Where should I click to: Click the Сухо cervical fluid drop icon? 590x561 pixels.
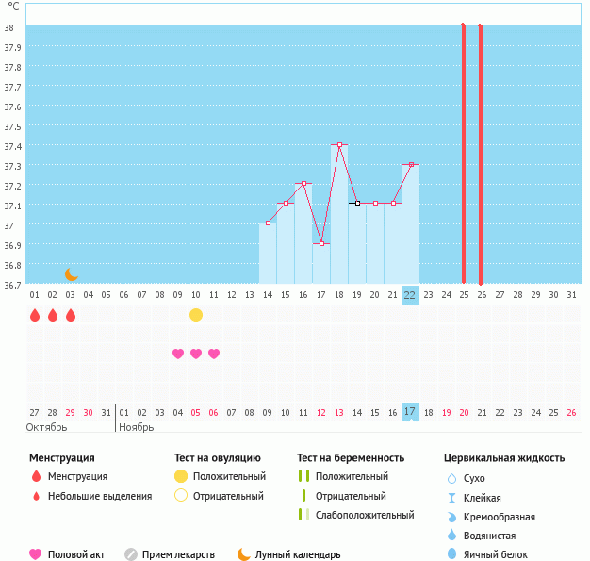[x=452, y=479]
